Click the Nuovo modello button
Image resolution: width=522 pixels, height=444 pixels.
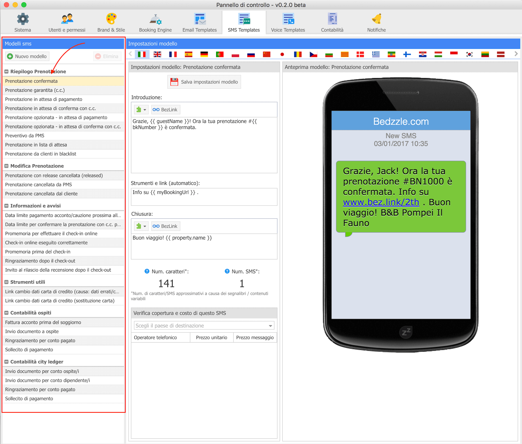[27, 56]
